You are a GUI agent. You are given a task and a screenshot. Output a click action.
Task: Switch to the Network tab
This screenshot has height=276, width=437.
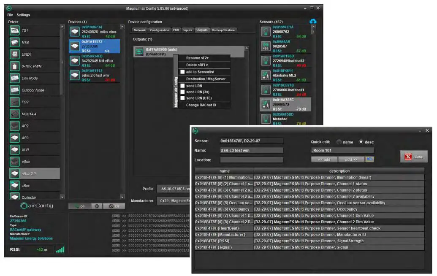click(140, 30)
